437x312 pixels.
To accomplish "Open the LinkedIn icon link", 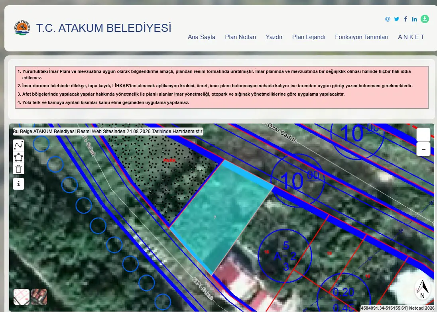I will 414,19.
